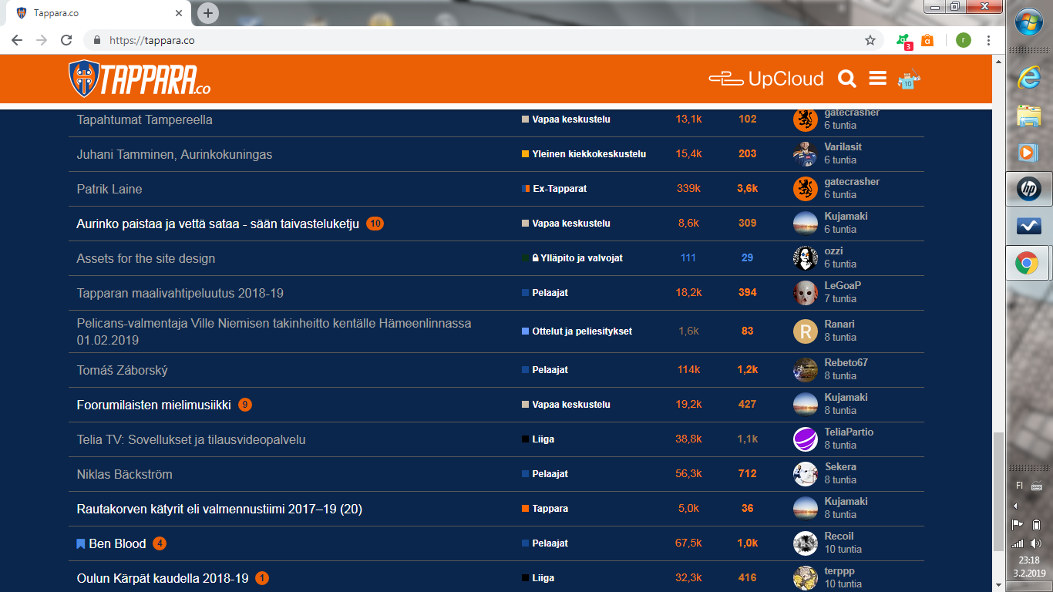Click the Yleinen kiekkokeskustelu category
The height and width of the screenshot is (592, 1053).
[x=588, y=154]
